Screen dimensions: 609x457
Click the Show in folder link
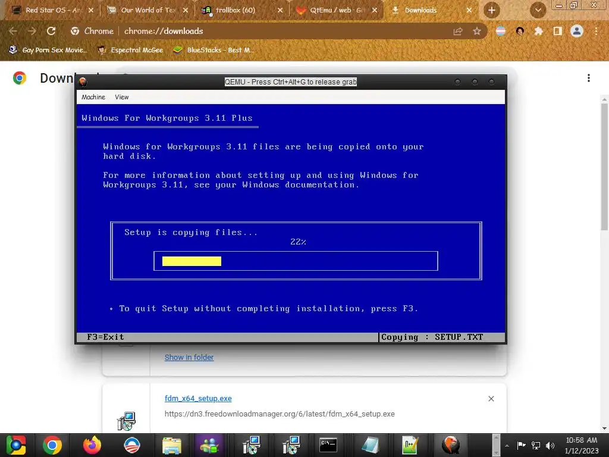click(189, 357)
